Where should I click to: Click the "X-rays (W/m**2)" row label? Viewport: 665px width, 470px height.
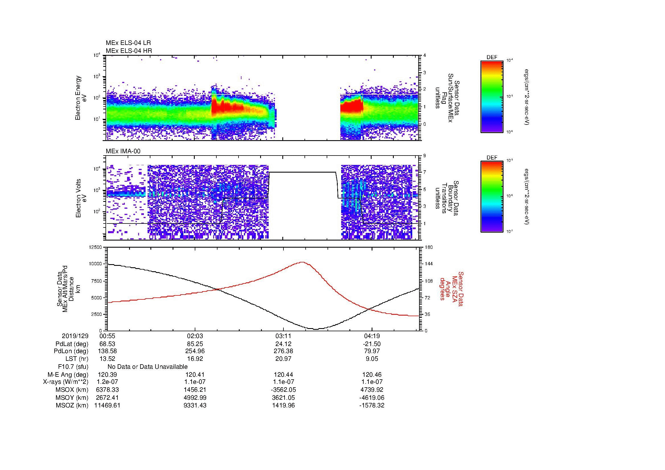click(x=66, y=382)
